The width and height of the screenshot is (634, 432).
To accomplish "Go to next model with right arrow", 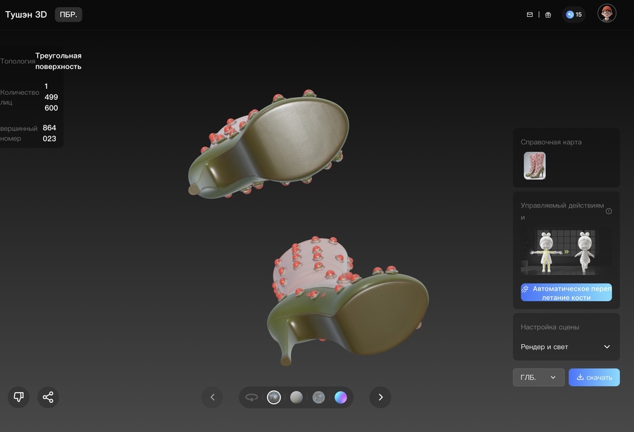I will [380, 397].
